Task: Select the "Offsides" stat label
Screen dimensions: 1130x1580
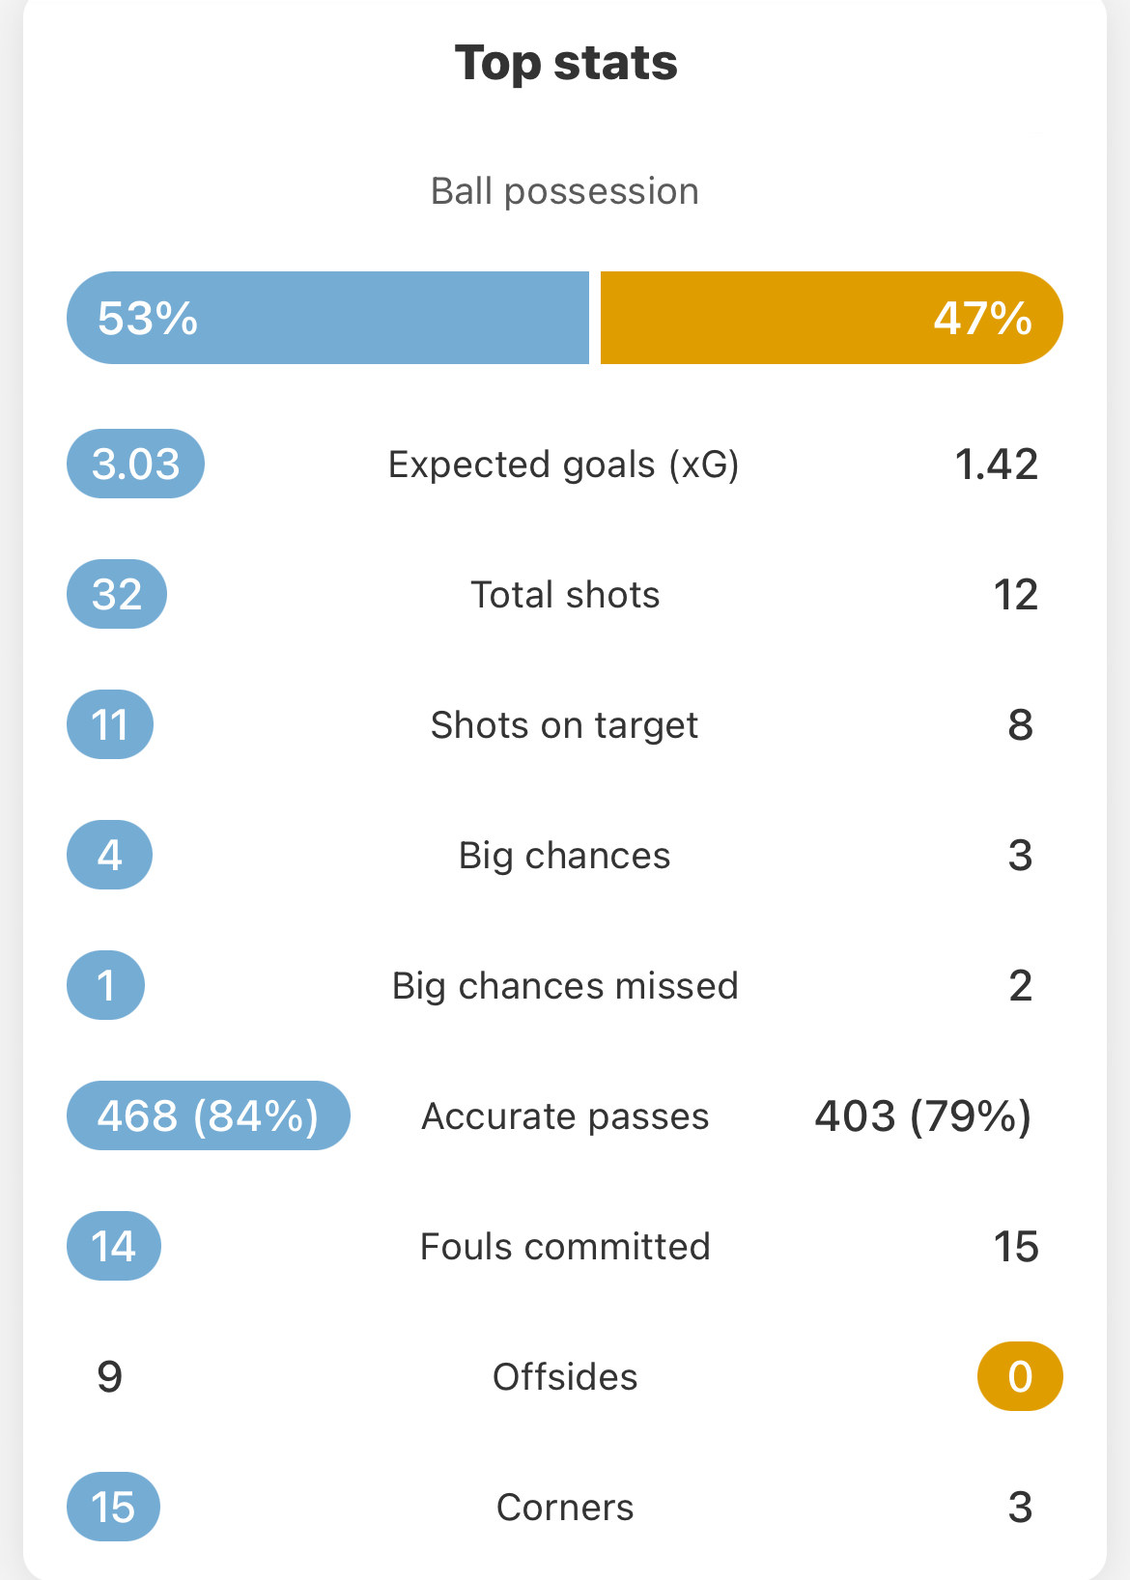Action: tap(565, 1377)
